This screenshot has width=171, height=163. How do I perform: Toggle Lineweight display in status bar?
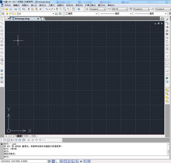click(x=81, y=161)
